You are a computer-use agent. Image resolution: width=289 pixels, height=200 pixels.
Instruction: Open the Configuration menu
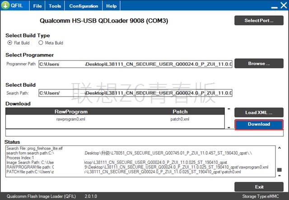(x=84, y=6)
